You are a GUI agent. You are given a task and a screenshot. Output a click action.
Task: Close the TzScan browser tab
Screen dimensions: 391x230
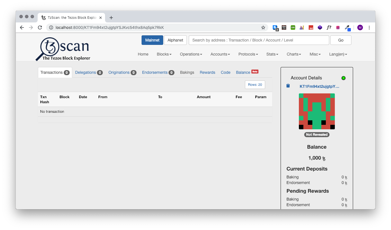pyautogui.click(x=101, y=18)
